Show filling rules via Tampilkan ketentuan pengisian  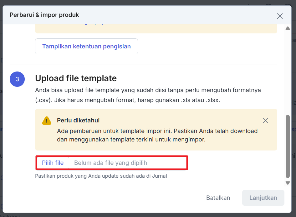tap(86, 47)
